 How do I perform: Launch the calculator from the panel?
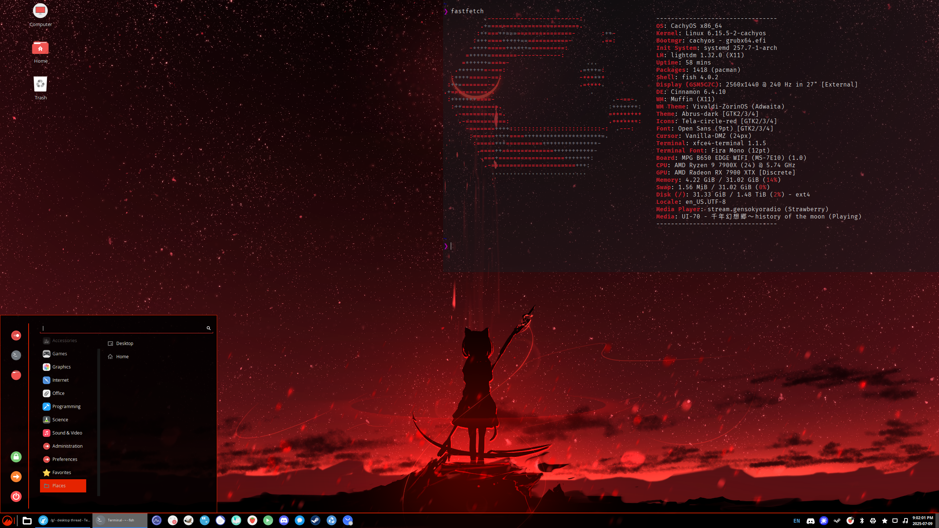[x=172, y=520]
